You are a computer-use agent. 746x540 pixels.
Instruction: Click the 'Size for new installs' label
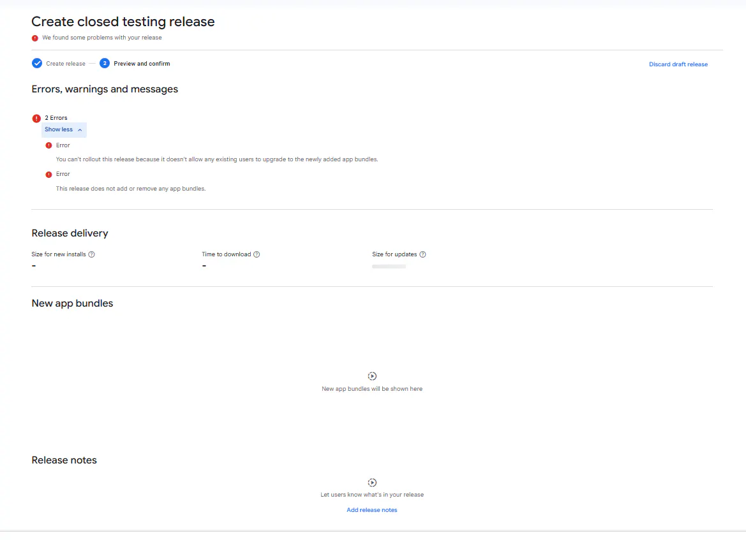59,254
